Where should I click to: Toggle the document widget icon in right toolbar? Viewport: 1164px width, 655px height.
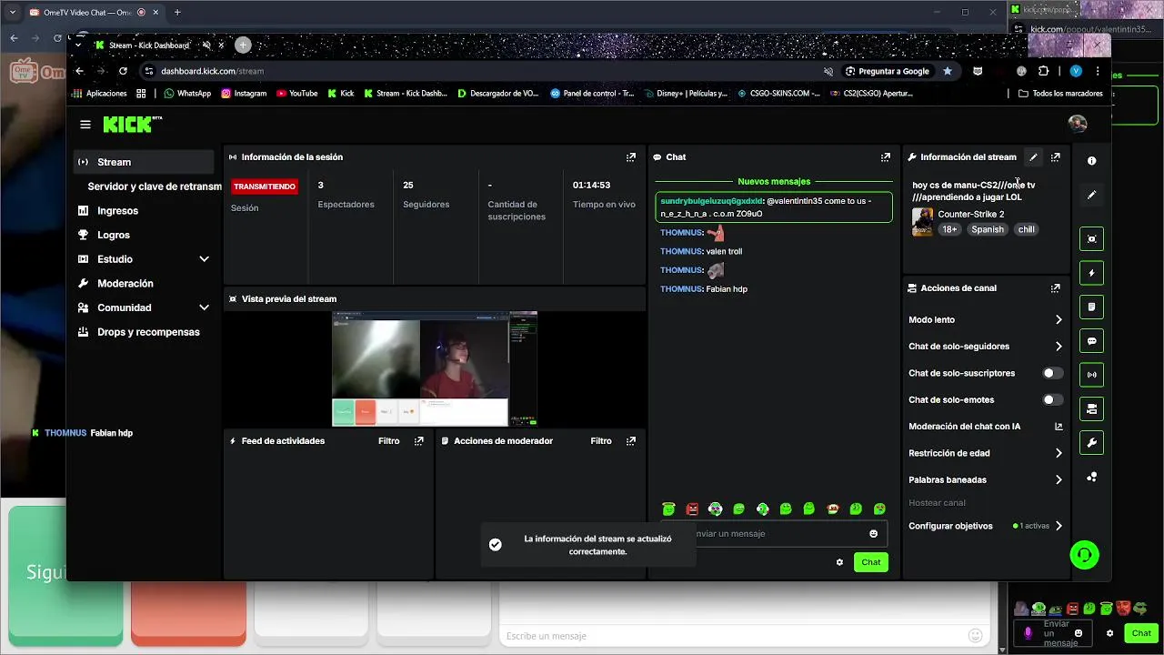pyautogui.click(x=1091, y=307)
